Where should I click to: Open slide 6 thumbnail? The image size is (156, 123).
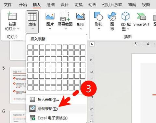coord(18,117)
